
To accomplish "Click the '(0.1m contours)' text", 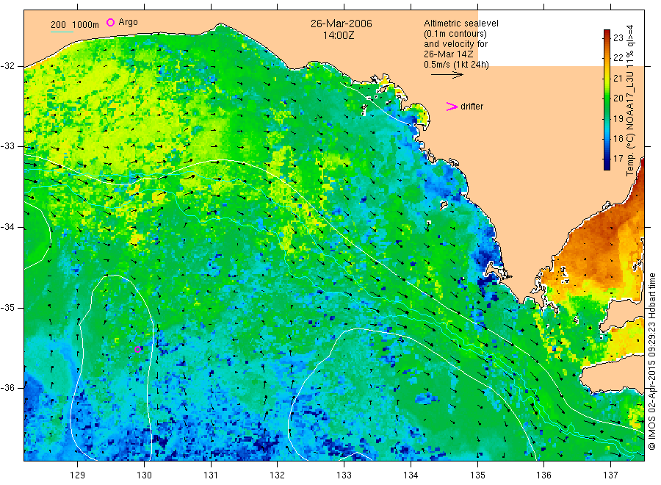I will click(455, 34).
